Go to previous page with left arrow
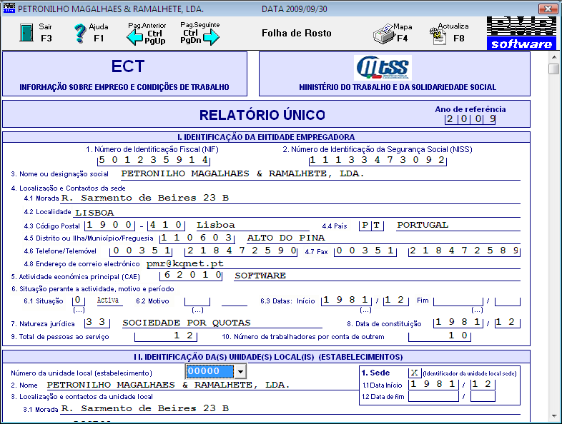 pos(134,37)
